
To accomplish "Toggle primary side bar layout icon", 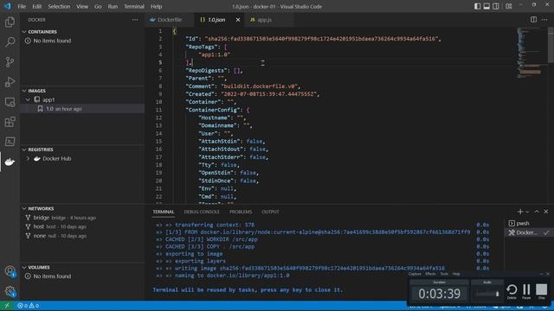I will click(x=477, y=6).
